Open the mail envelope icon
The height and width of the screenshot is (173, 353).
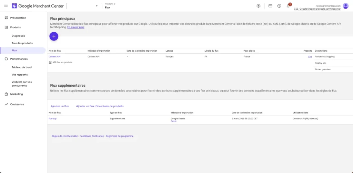270,6
